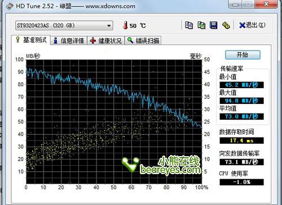Image resolution: width=282 pixels, height=205 pixels.
Task: Click the lightbulb icon on benchmark tab
Action: pyautogui.click(x=17, y=39)
